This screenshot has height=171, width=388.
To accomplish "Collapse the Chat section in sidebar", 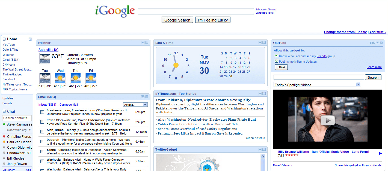I will (4, 111).
